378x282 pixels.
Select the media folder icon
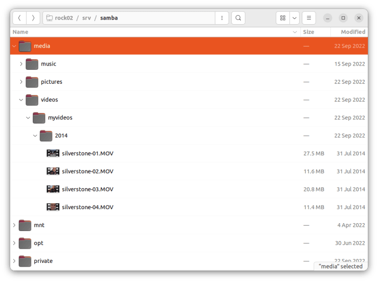[25, 46]
